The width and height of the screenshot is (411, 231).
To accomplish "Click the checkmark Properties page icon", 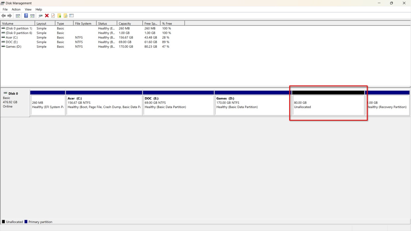I will coord(53,16).
